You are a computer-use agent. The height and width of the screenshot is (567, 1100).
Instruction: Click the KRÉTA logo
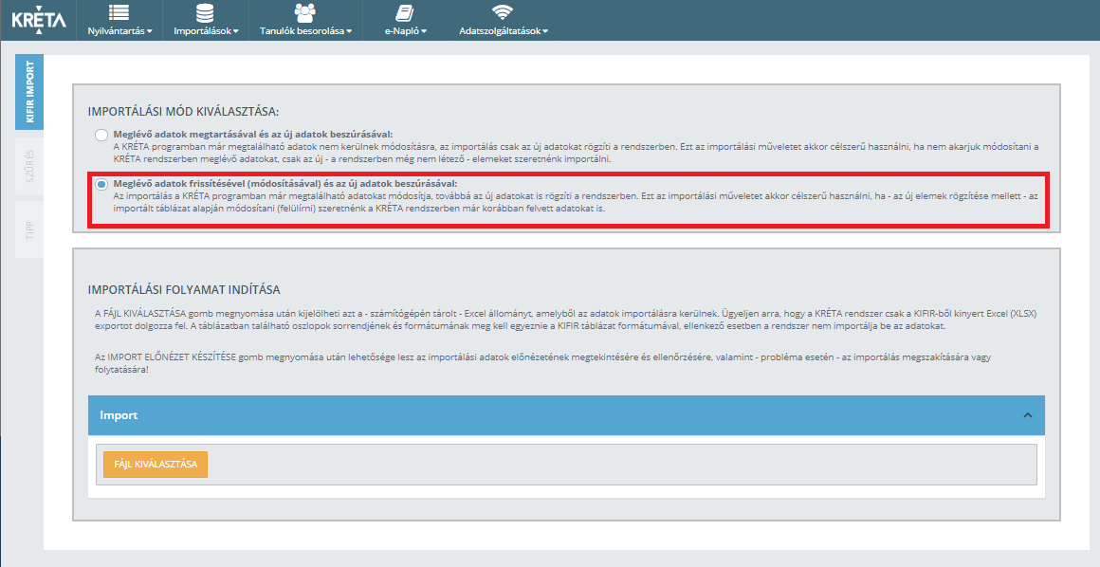(39, 19)
